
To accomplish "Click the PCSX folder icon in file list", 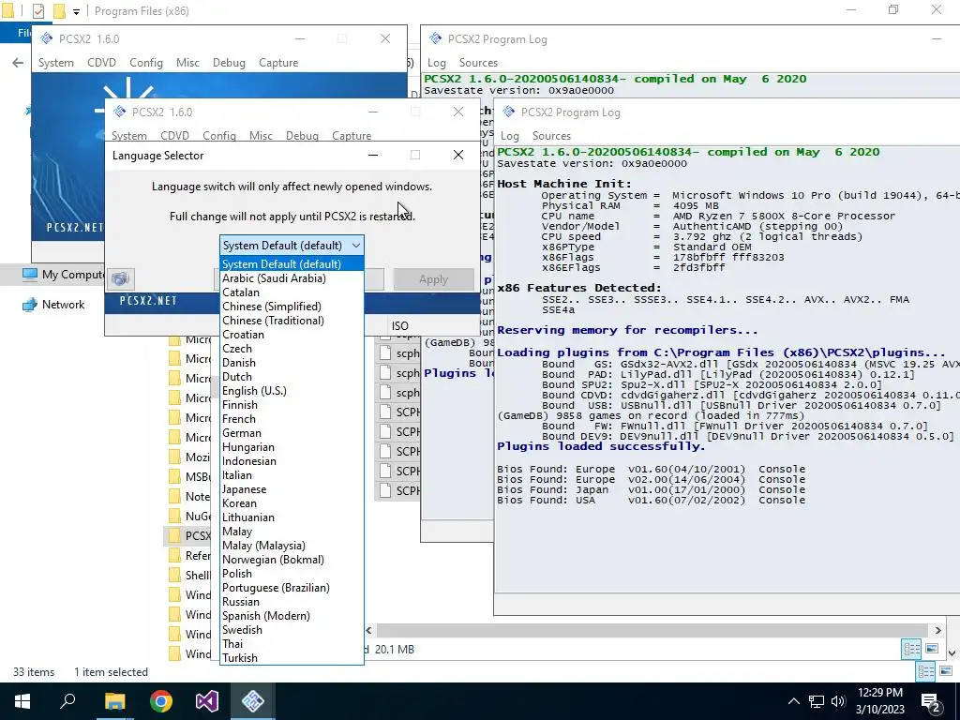I will [174, 535].
